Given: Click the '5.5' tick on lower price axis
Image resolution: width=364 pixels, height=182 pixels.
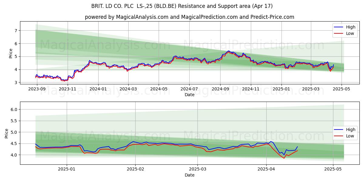Looking at the screenshot, I should coord(15,121).
